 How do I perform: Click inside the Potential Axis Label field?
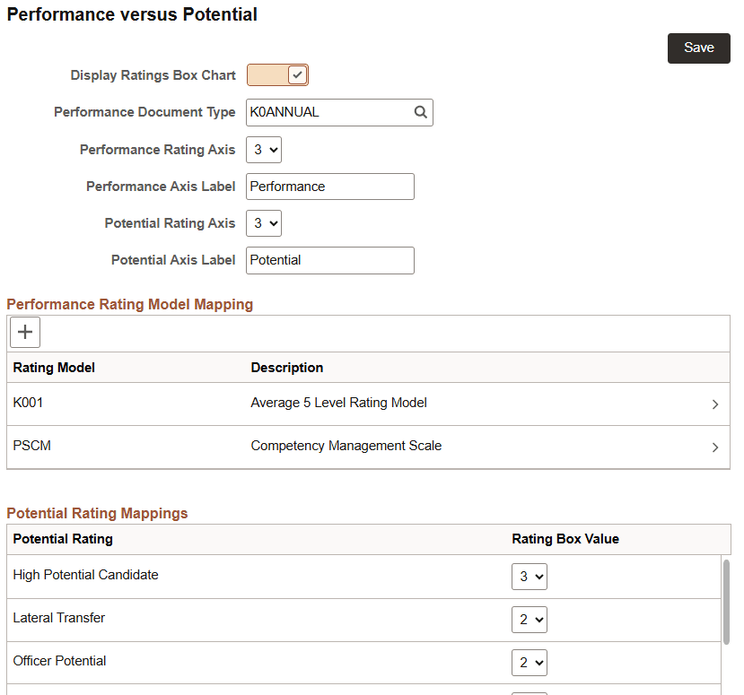pos(329,260)
